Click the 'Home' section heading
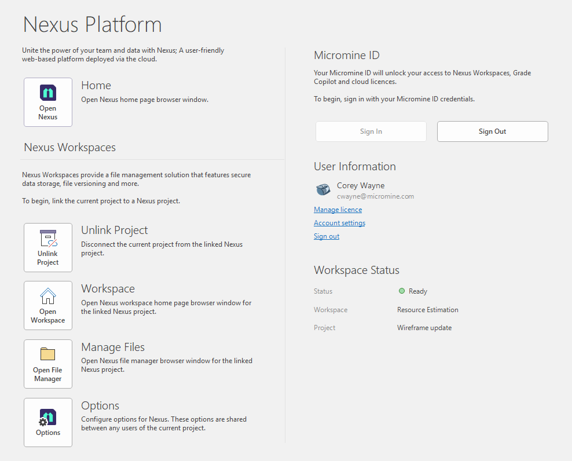572x461 pixels. (96, 85)
